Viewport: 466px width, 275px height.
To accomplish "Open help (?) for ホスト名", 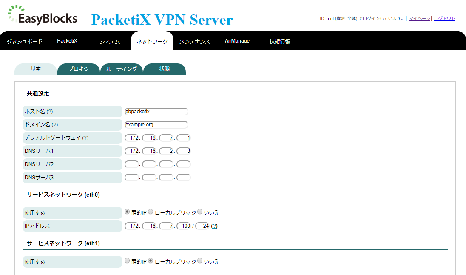I will pyautogui.click(x=50, y=112).
